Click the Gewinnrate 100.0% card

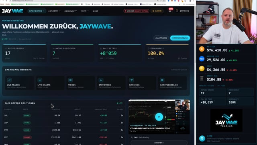[167, 53]
